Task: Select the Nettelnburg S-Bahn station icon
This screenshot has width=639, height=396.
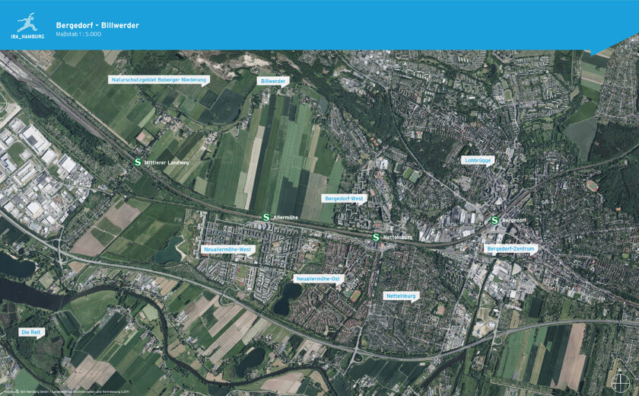Action: point(376,237)
